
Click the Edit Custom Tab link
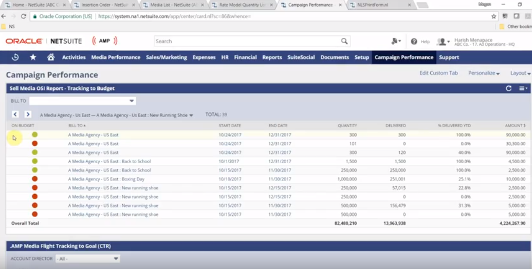tap(438, 73)
